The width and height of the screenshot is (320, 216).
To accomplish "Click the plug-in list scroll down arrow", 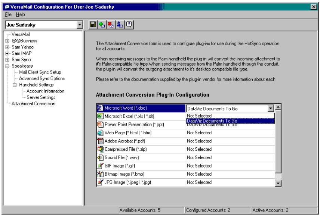I will coord(278,183).
